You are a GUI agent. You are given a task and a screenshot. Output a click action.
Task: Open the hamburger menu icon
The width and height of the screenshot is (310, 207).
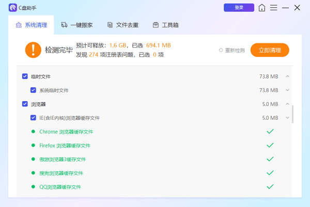point(274,8)
